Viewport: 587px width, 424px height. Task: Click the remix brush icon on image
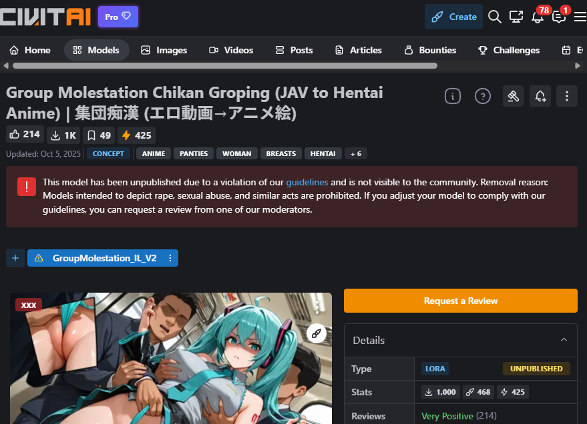[317, 333]
